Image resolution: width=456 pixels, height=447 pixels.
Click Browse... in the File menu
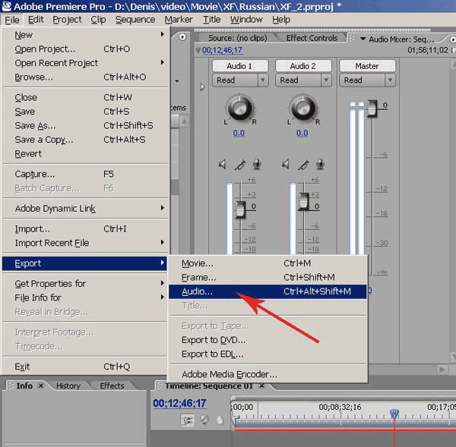86,77
